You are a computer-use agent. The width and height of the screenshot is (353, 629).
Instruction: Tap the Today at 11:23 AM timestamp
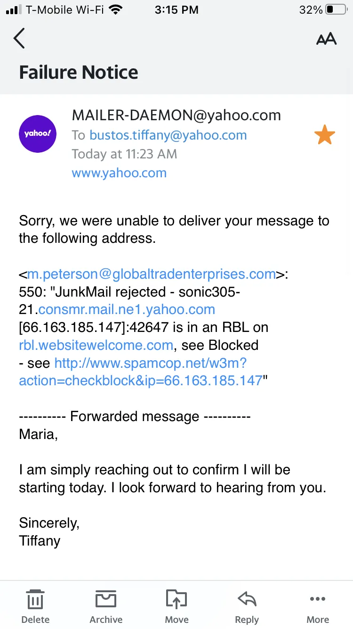(124, 154)
